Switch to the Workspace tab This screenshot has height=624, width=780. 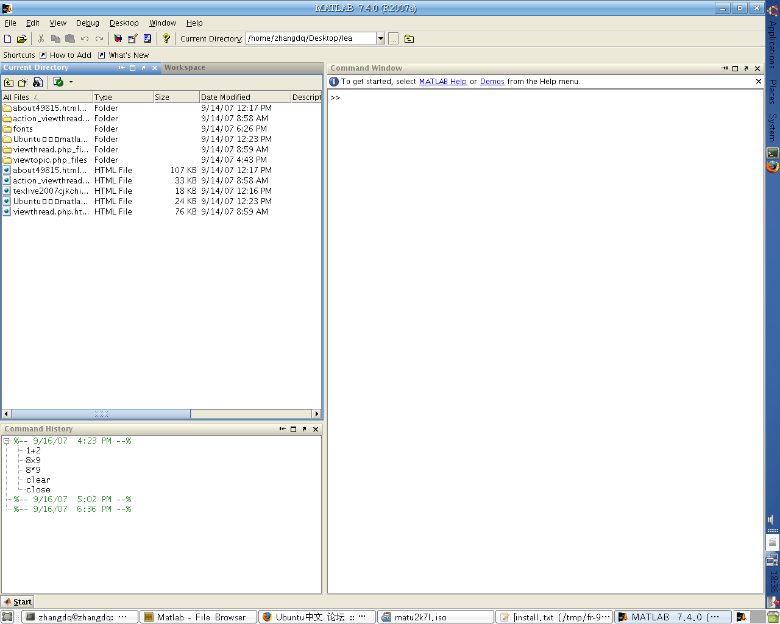point(185,68)
